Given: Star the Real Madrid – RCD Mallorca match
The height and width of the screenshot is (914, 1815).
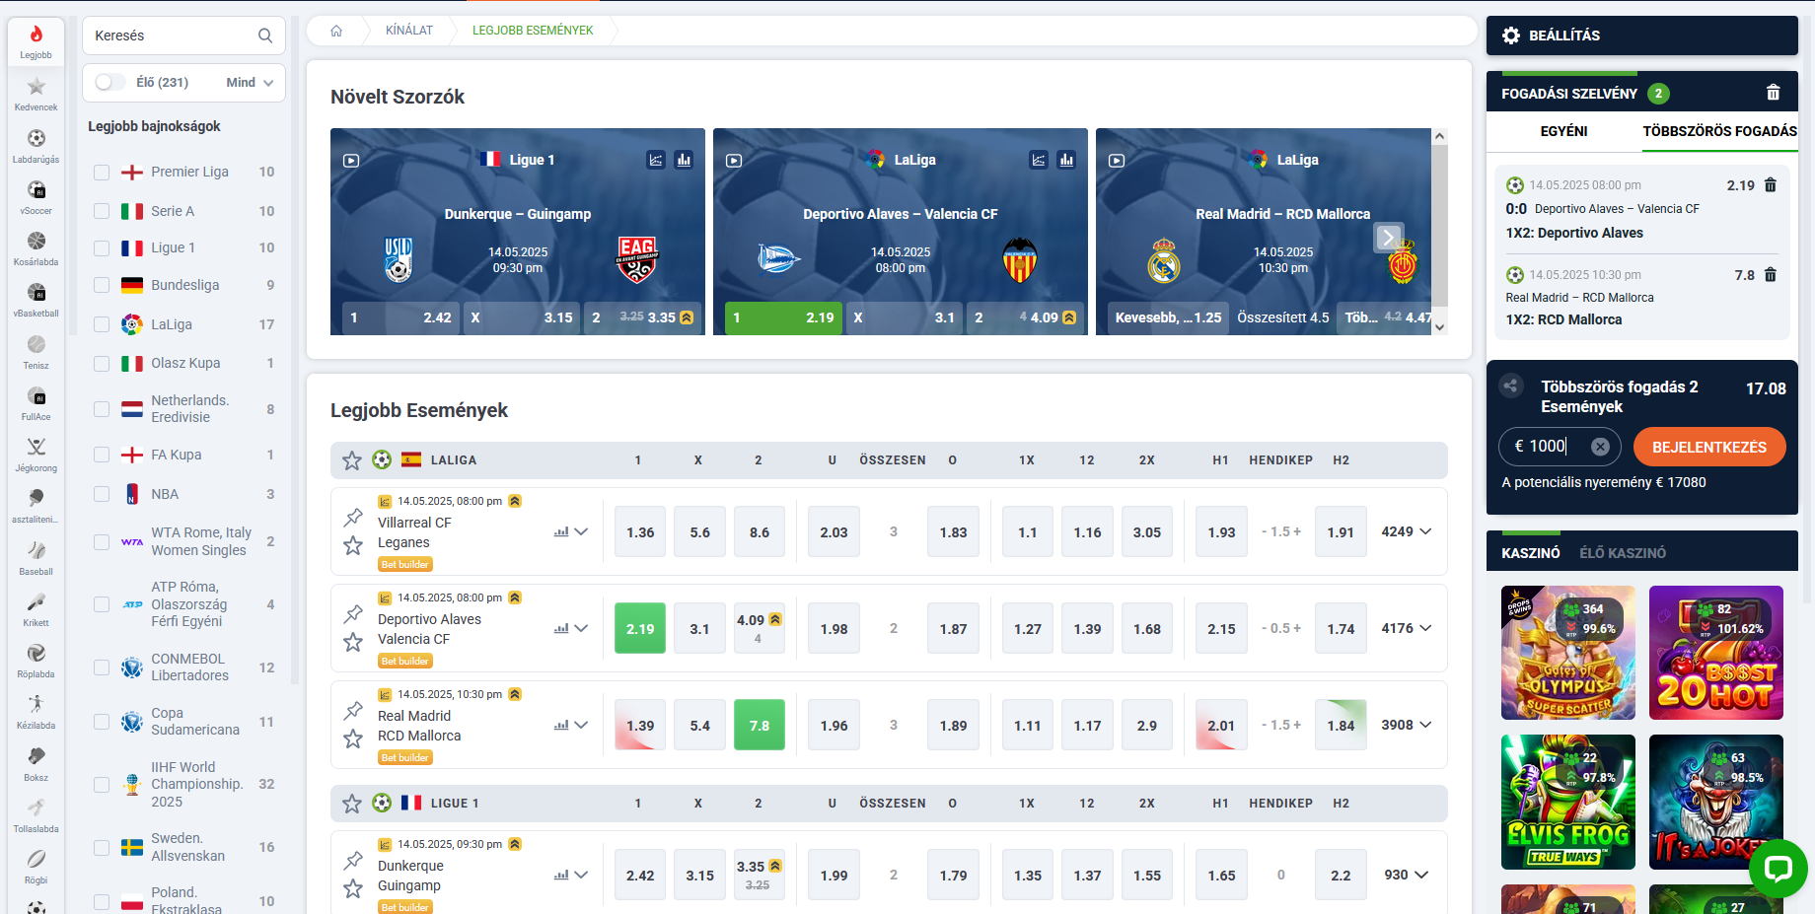Looking at the screenshot, I should 353,738.
